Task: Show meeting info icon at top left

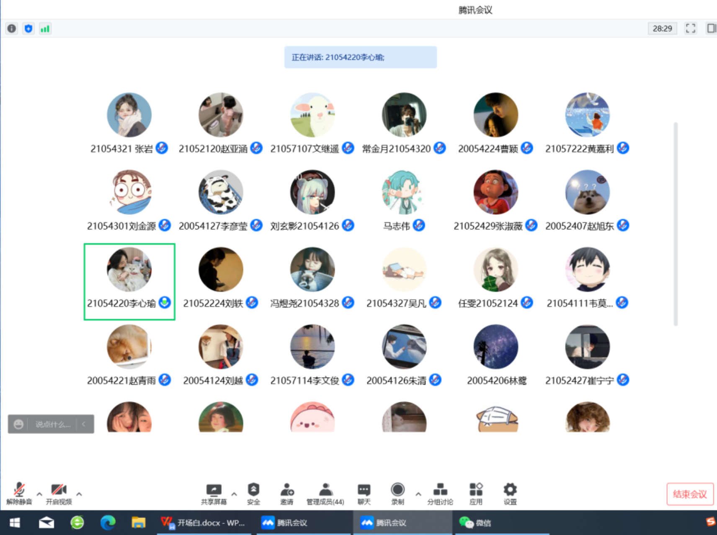Action: [x=12, y=28]
